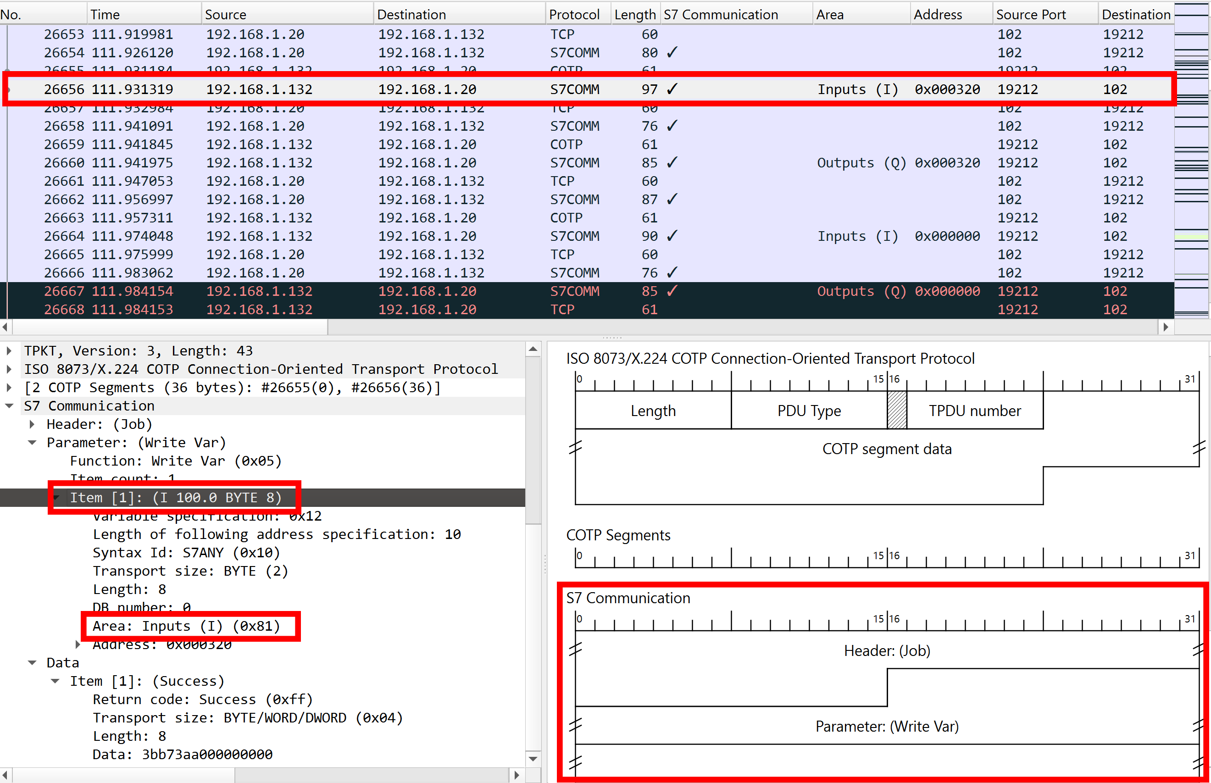The image size is (1211, 783).
Task: Expand the Address 0x000320 field arrow
Action: (x=78, y=644)
